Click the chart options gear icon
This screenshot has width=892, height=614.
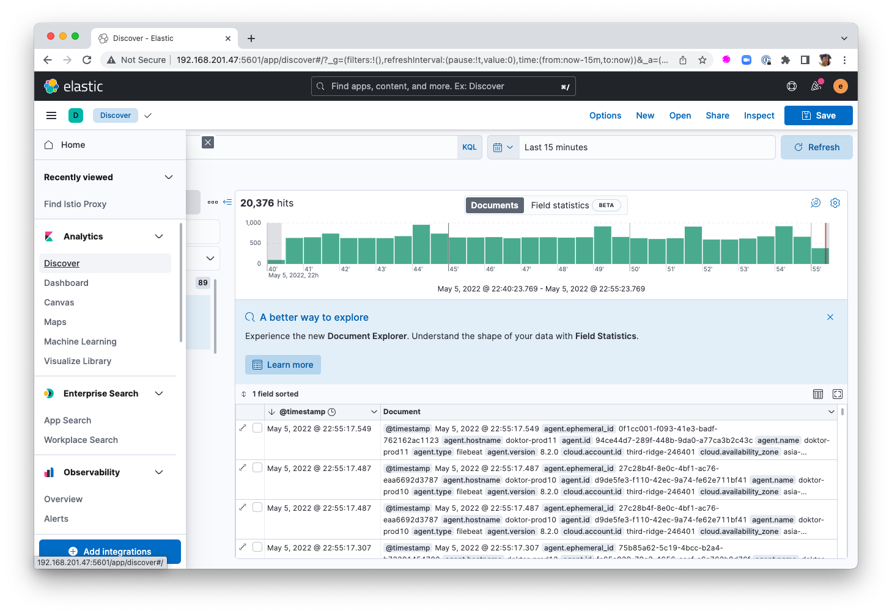coord(835,203)
